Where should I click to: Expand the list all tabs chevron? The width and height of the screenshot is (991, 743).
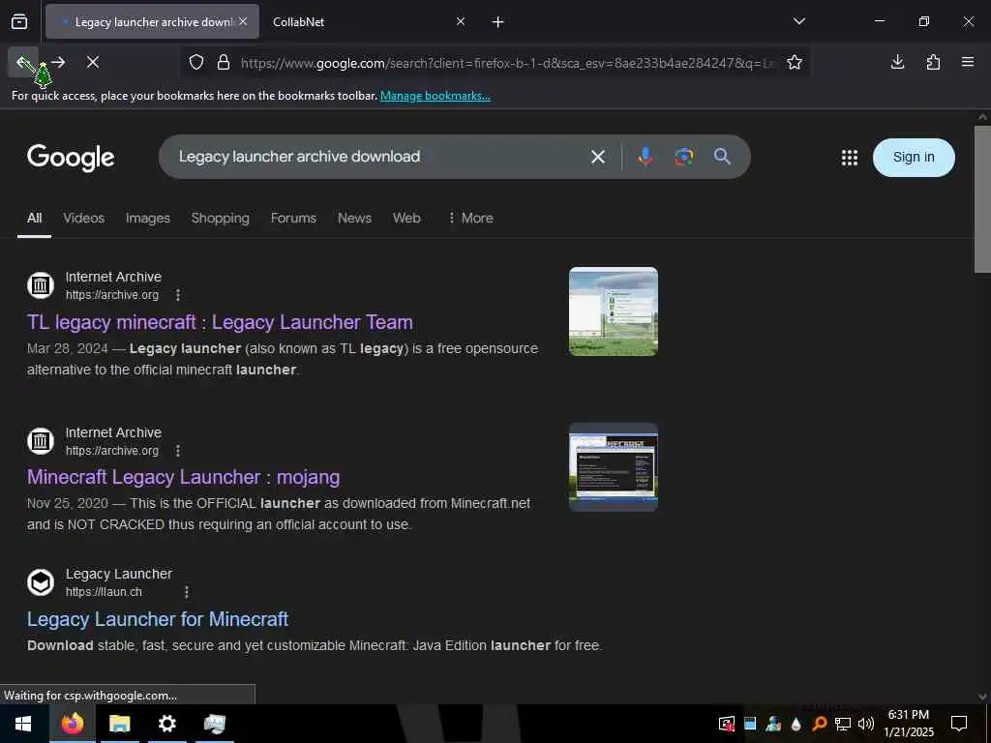pyautogui.click(x=799, y=21)
